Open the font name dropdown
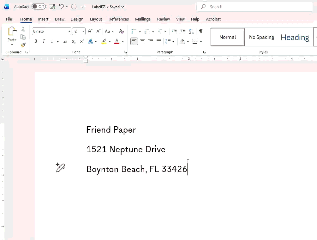Image resolution: width=317 pixels, height=240 pixels. point(69,31)
